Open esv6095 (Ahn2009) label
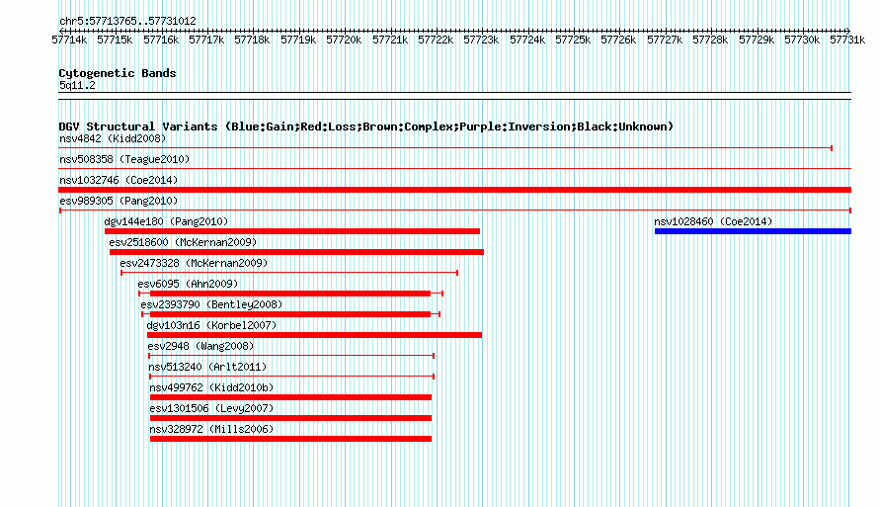This screenshot has height=507, width=879. (x=188, y=284)
